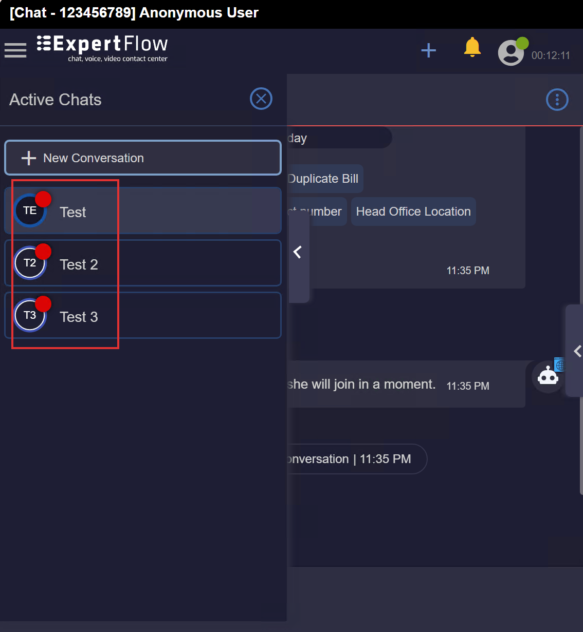583x632 pixels.
Task: Open the notifications bell
Action: pos(472,48)
